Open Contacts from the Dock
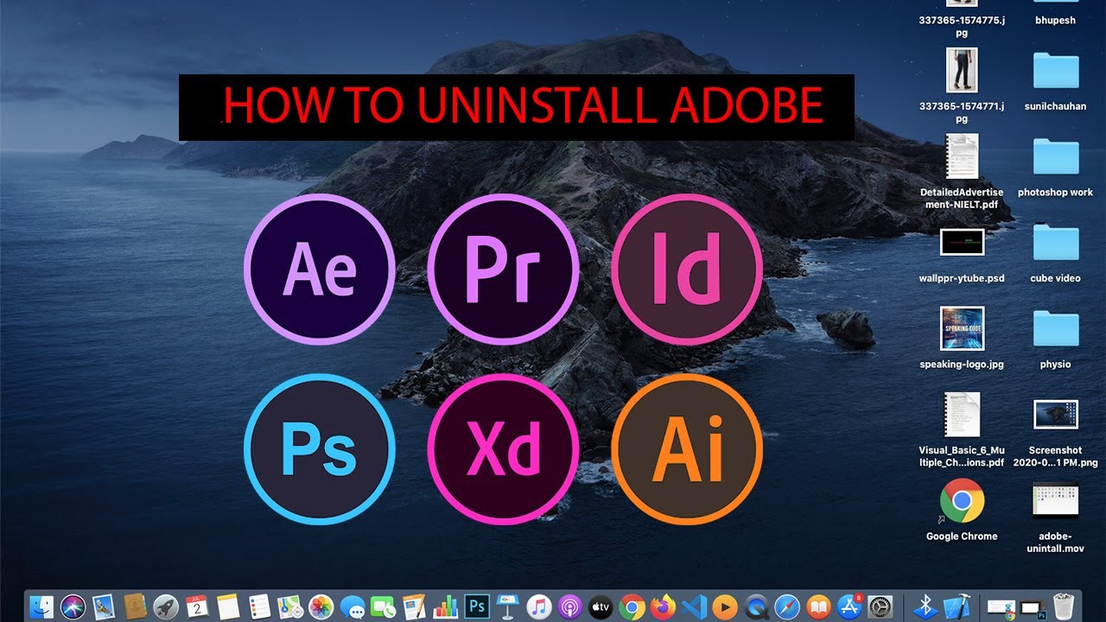 [135, 606]
